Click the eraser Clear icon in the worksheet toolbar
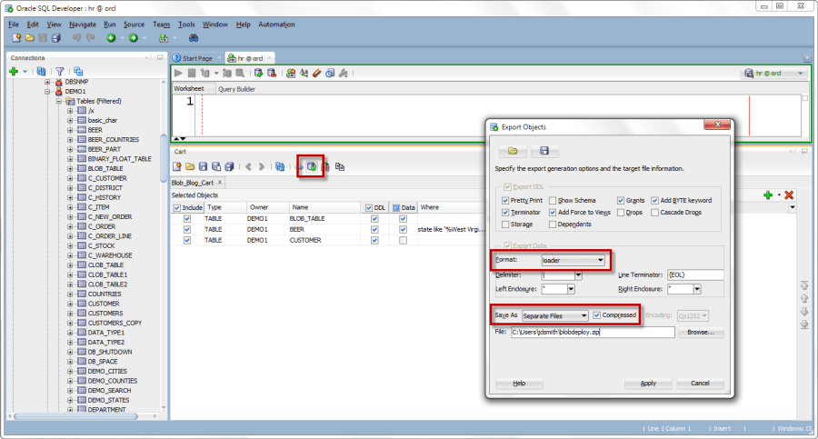 point(316,73)
